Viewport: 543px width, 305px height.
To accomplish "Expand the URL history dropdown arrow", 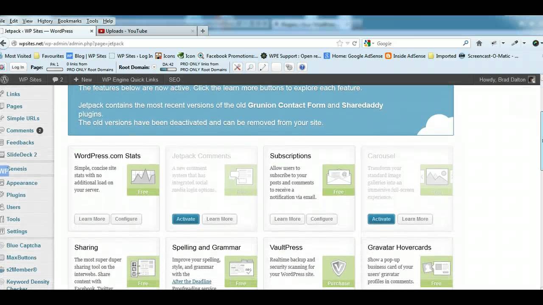I will coord(347,43).
